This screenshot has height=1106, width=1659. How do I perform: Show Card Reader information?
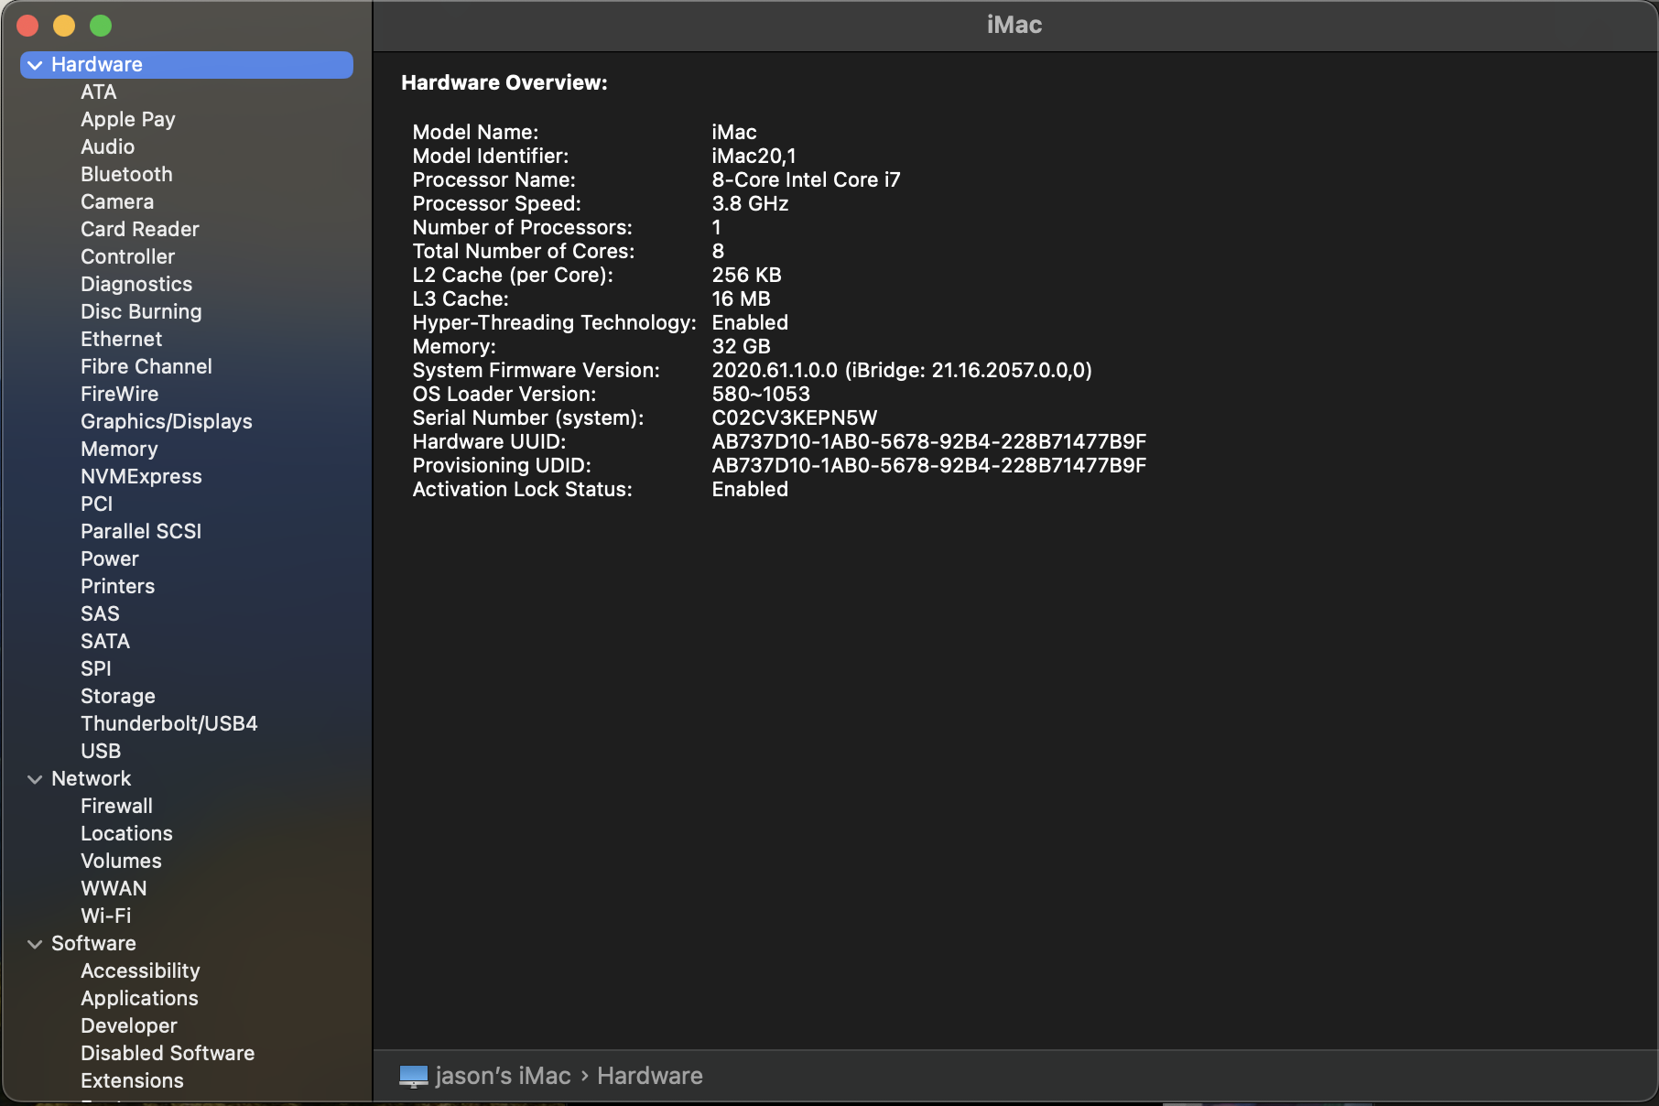click(140, 230)
